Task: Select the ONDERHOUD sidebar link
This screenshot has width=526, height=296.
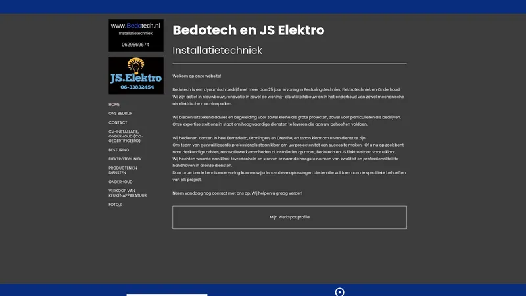Action: (x=120, y=182)
